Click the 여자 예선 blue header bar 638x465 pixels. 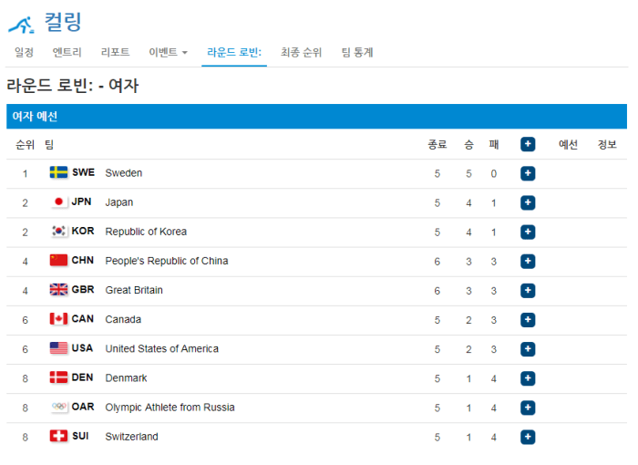coord(316,117)
